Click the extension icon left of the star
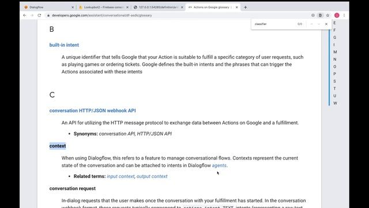 point(321,16)
